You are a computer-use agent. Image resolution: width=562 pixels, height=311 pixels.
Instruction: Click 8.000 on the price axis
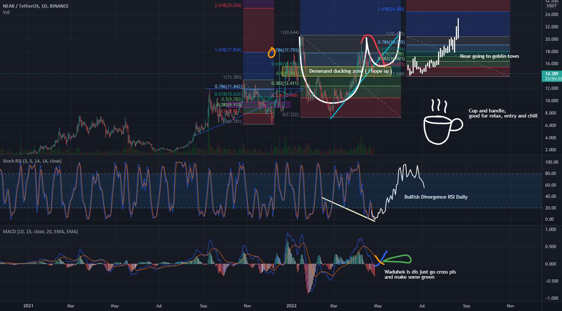(550, 113)
